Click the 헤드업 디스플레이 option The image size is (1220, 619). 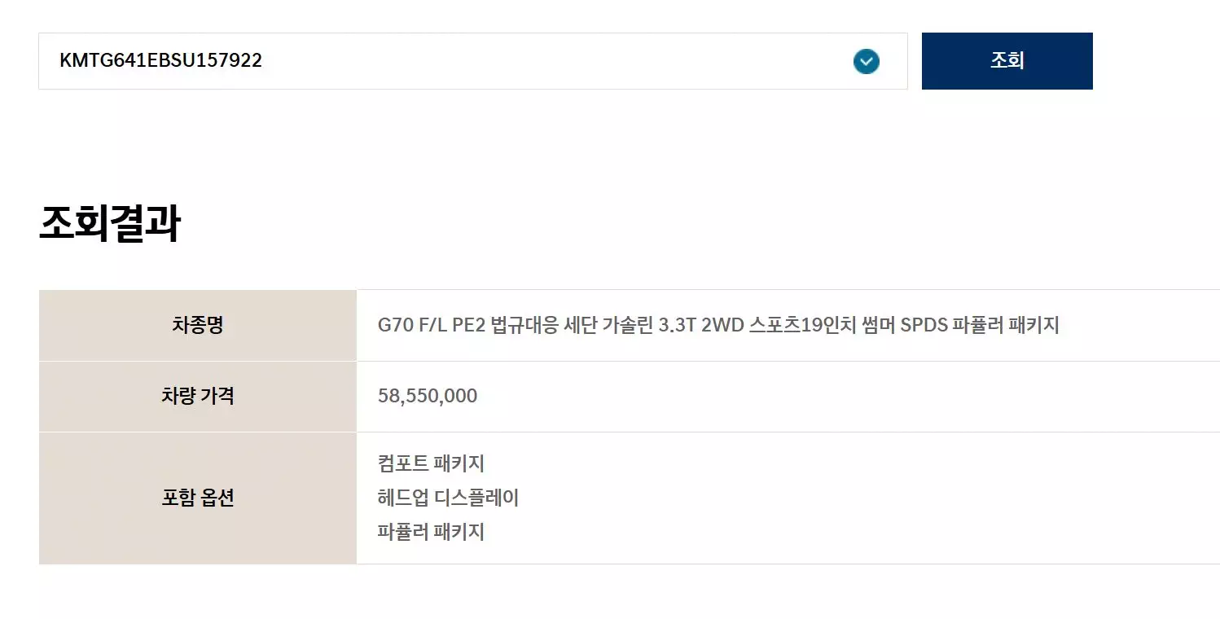coord(448,498)
